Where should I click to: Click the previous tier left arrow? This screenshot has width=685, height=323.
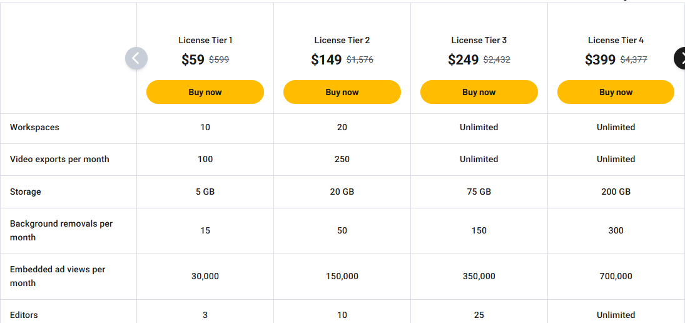tap(136, 58)
